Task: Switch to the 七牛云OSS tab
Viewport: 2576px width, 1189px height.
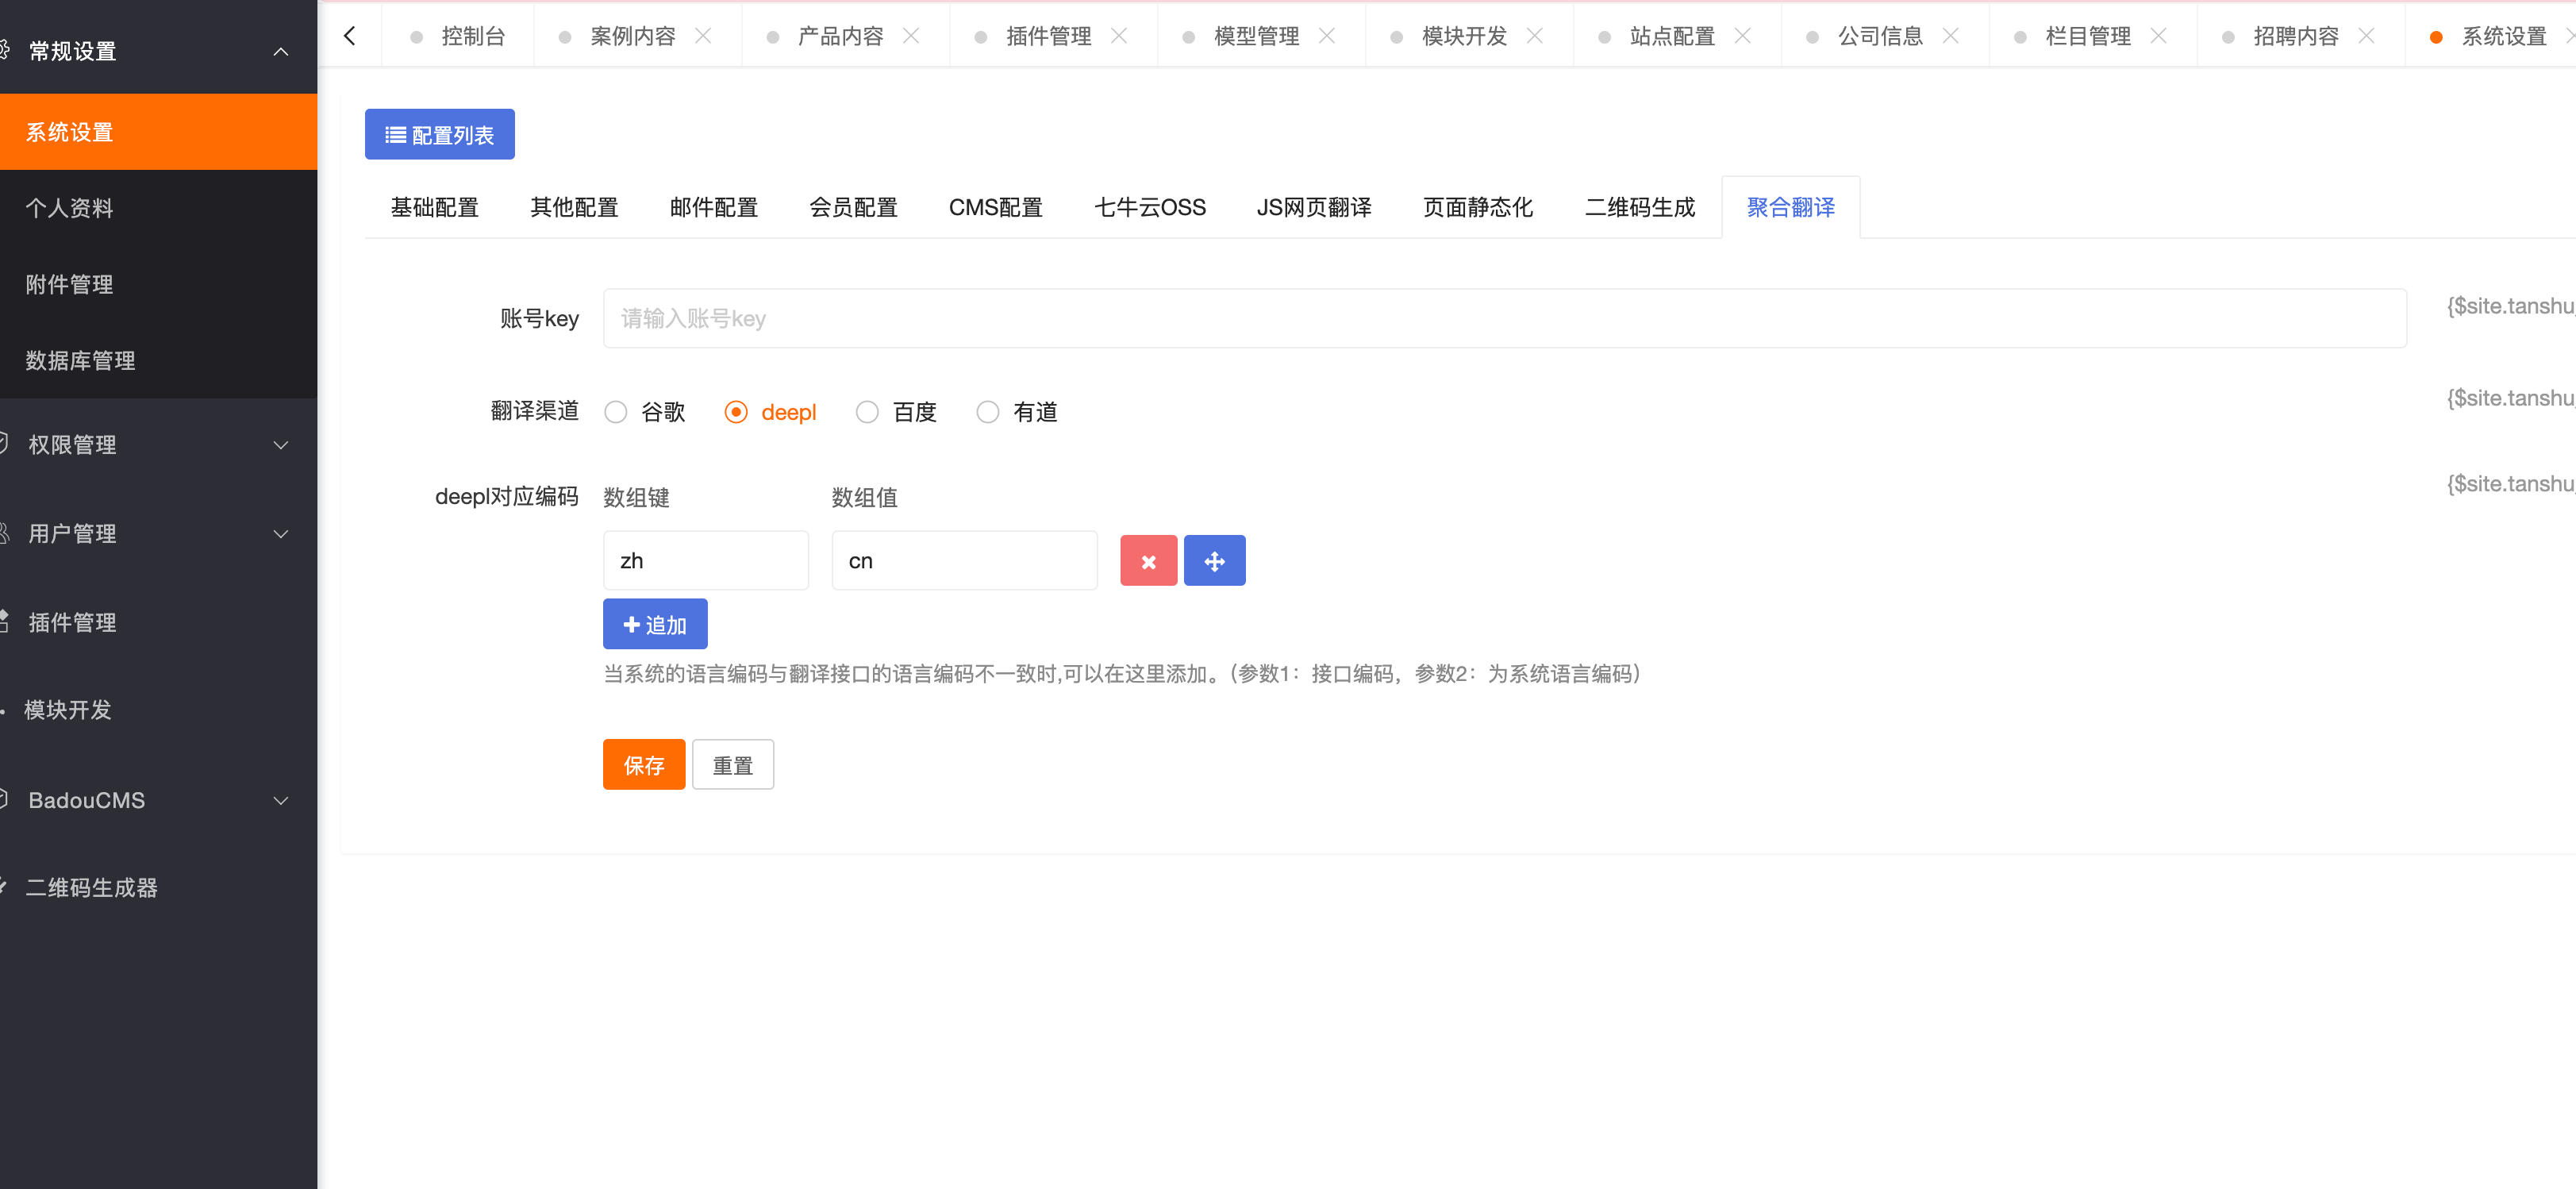Action: (1150, 206)
